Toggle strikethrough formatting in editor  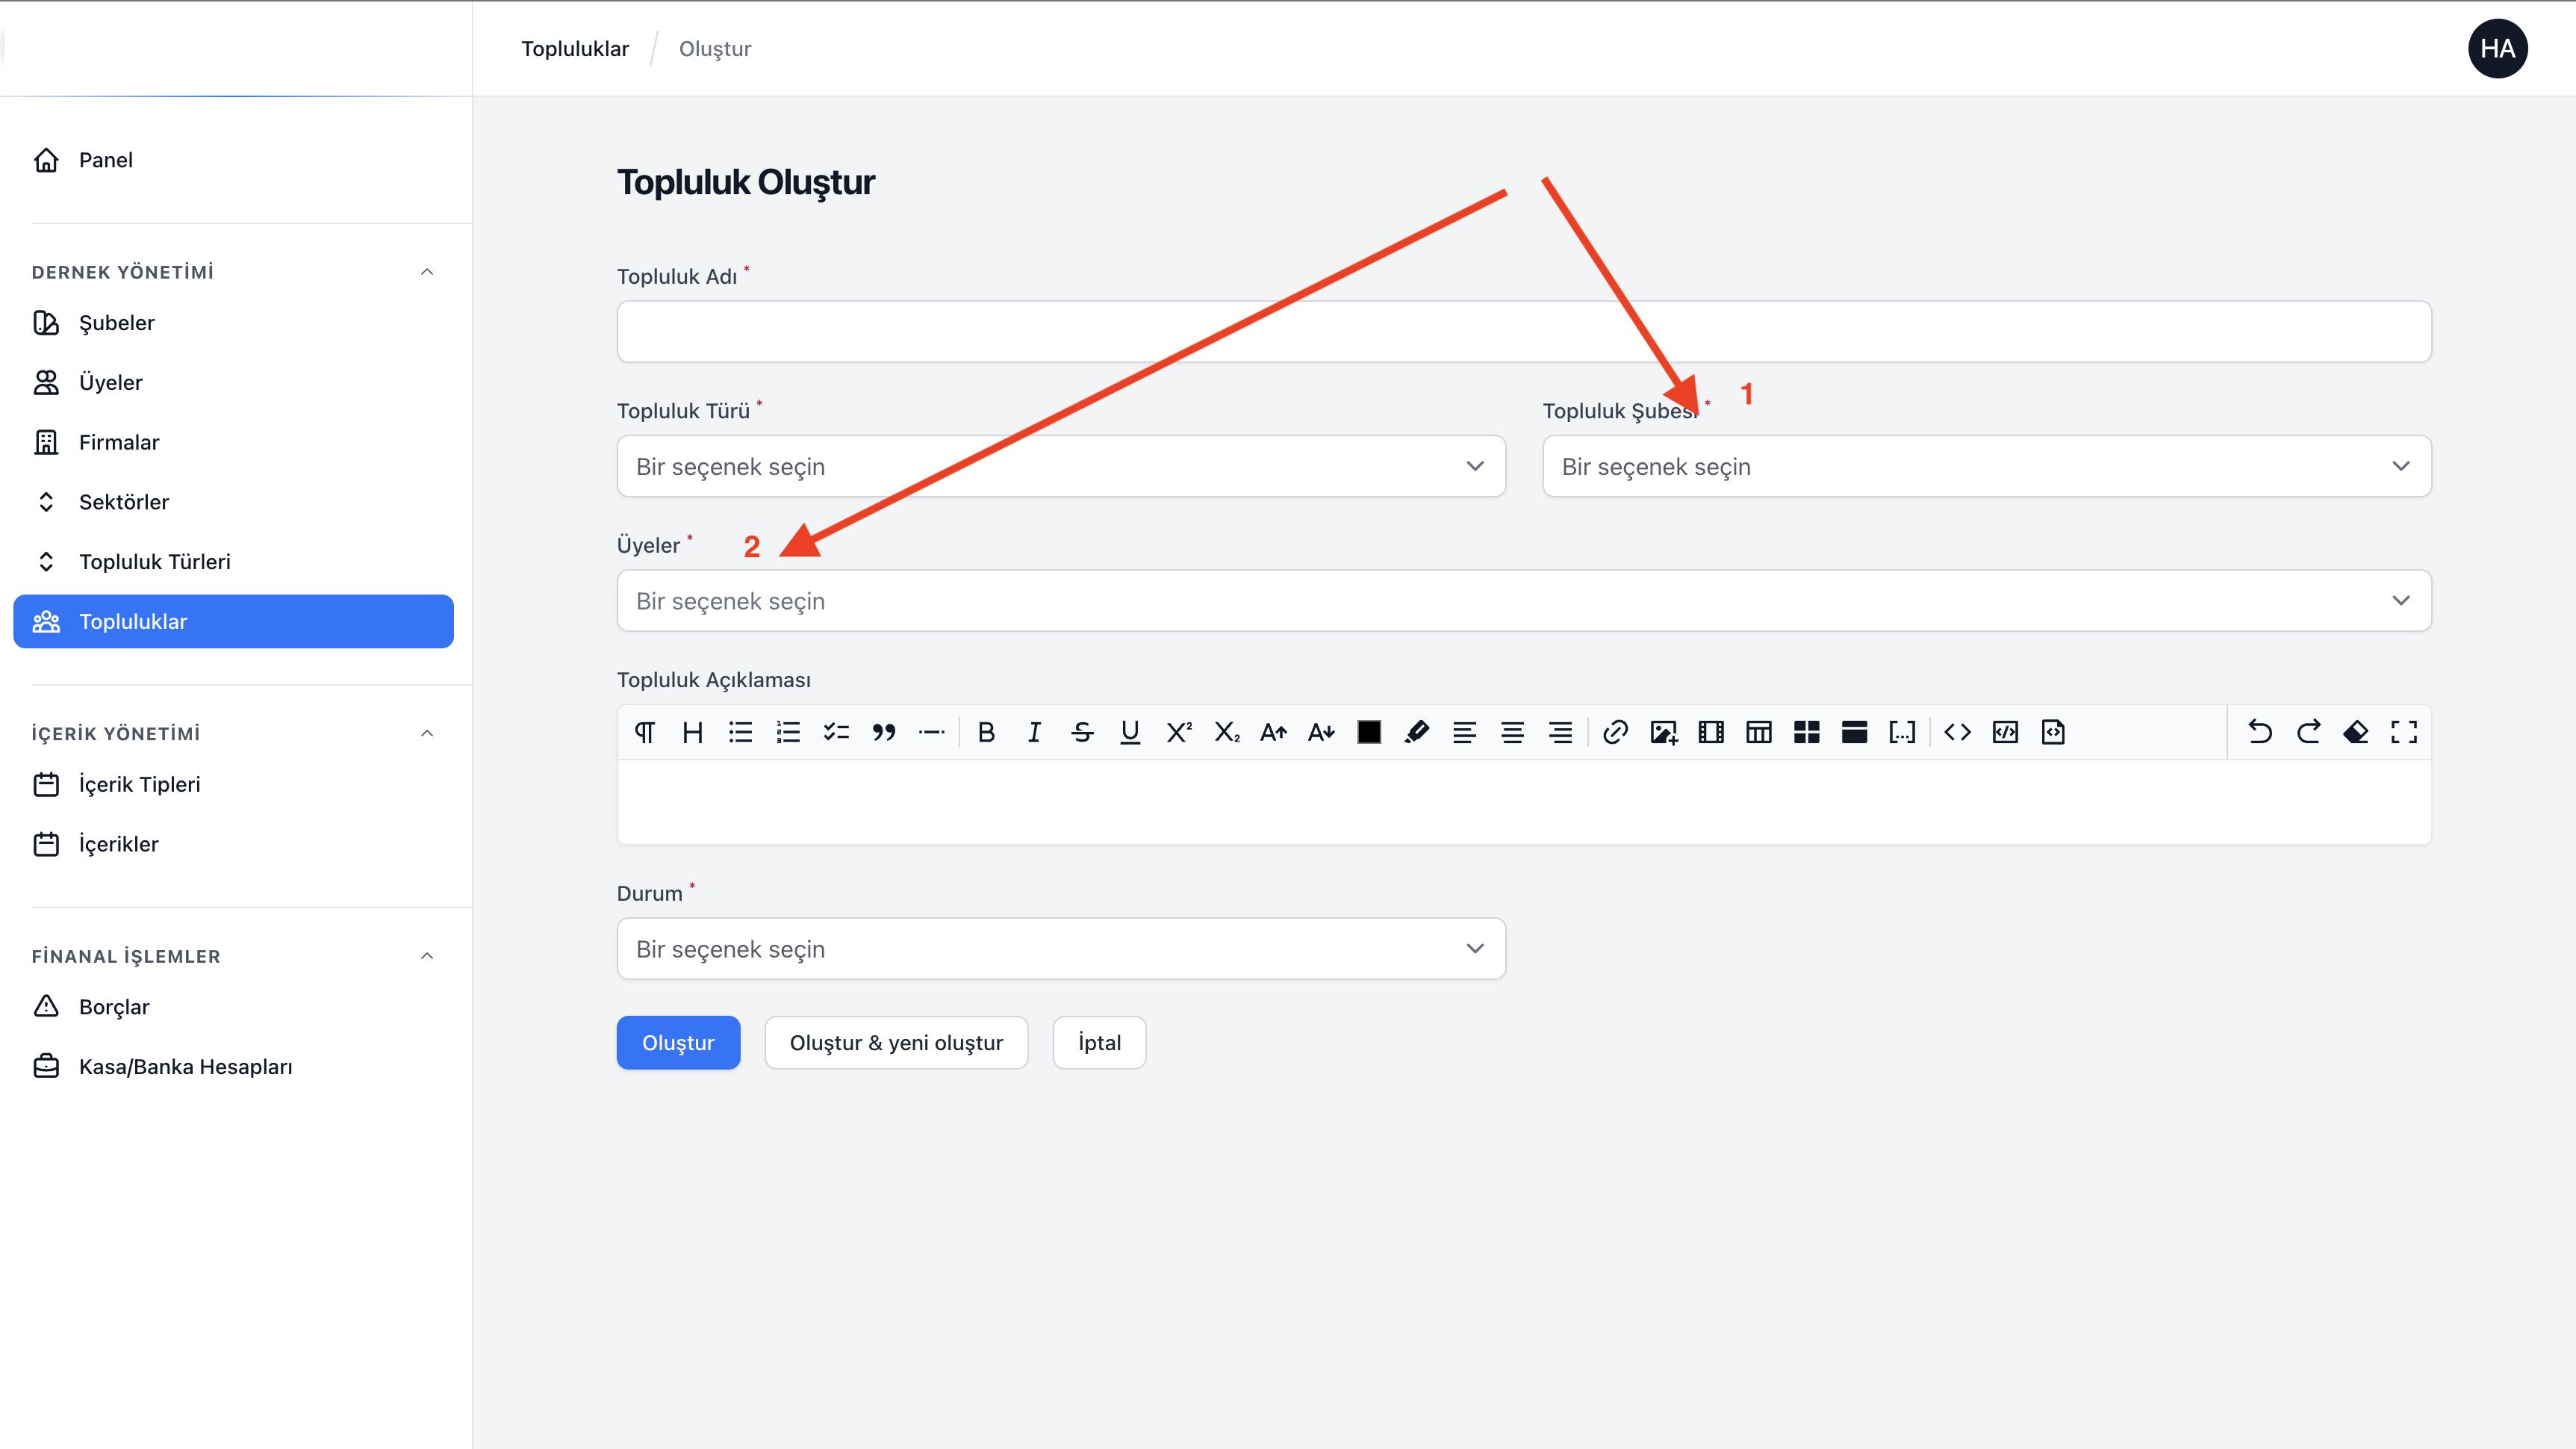click(1082, 732)
